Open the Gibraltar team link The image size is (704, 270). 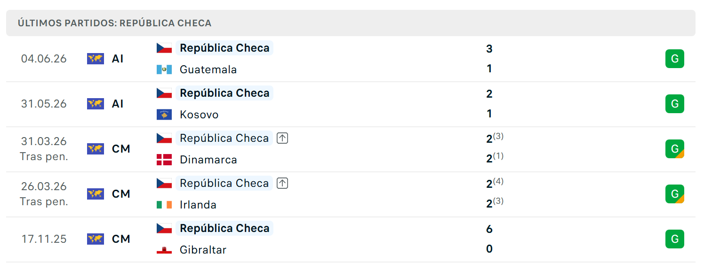(203, 250)
